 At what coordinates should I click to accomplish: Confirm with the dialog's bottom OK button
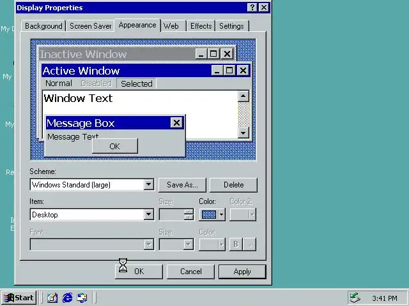pos(139,272)
